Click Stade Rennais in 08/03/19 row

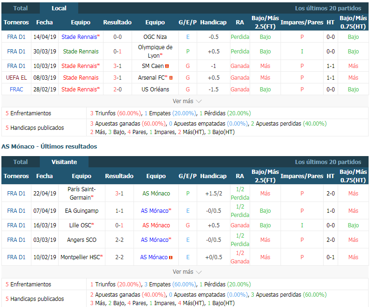pyautogui.click(x=81, y=78)
